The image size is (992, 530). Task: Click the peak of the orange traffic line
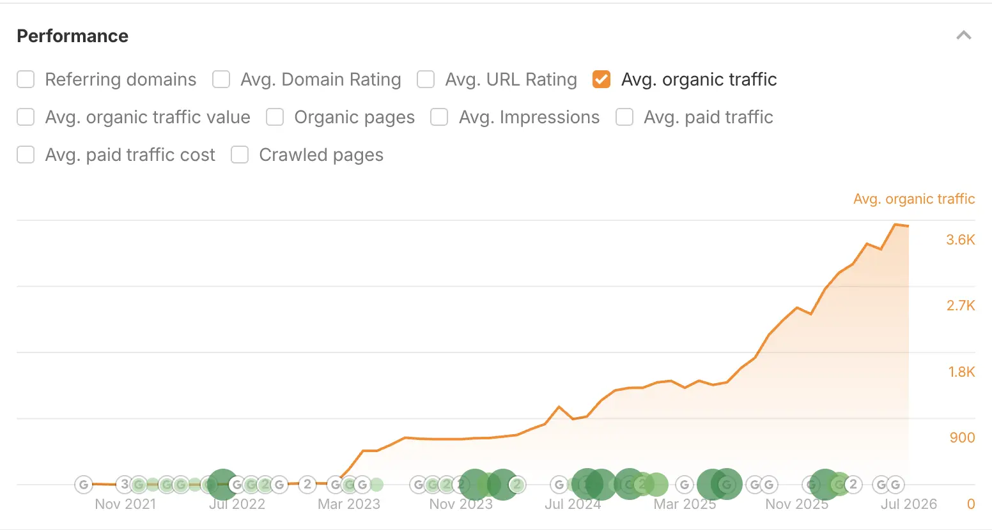(x=895, y=225)
